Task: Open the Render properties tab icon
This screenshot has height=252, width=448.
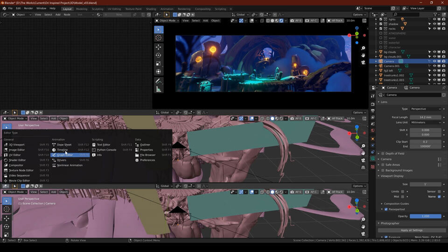Action: tap(372, 104)
